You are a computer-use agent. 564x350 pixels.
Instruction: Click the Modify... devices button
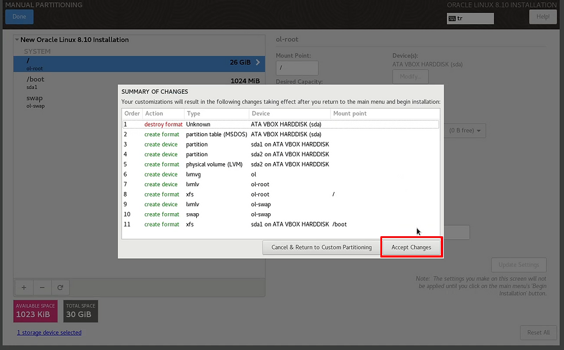click(x=410, y=76)
